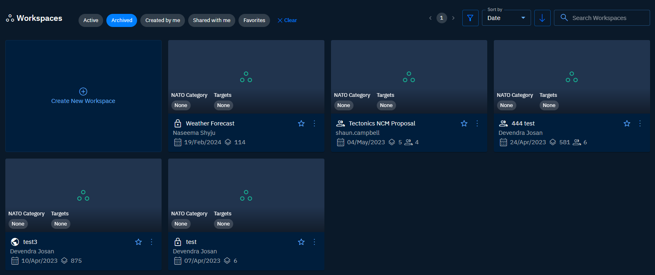This screenshot has width=655, height=275.
Task: Open three-dot menu on test3 card
Action: point(151,242)
